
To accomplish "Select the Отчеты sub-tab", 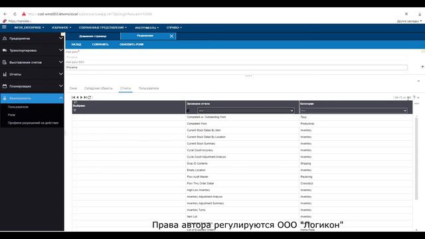I will [126, 88].
